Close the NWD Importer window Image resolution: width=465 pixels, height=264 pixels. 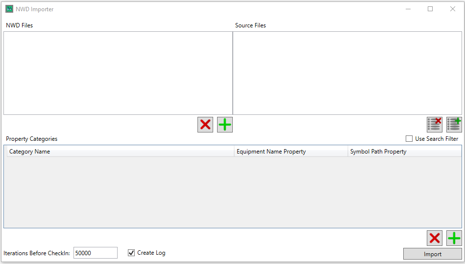tap(453, 9)
